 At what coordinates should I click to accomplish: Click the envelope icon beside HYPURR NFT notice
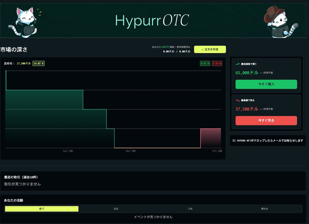(x=234, y=140)
